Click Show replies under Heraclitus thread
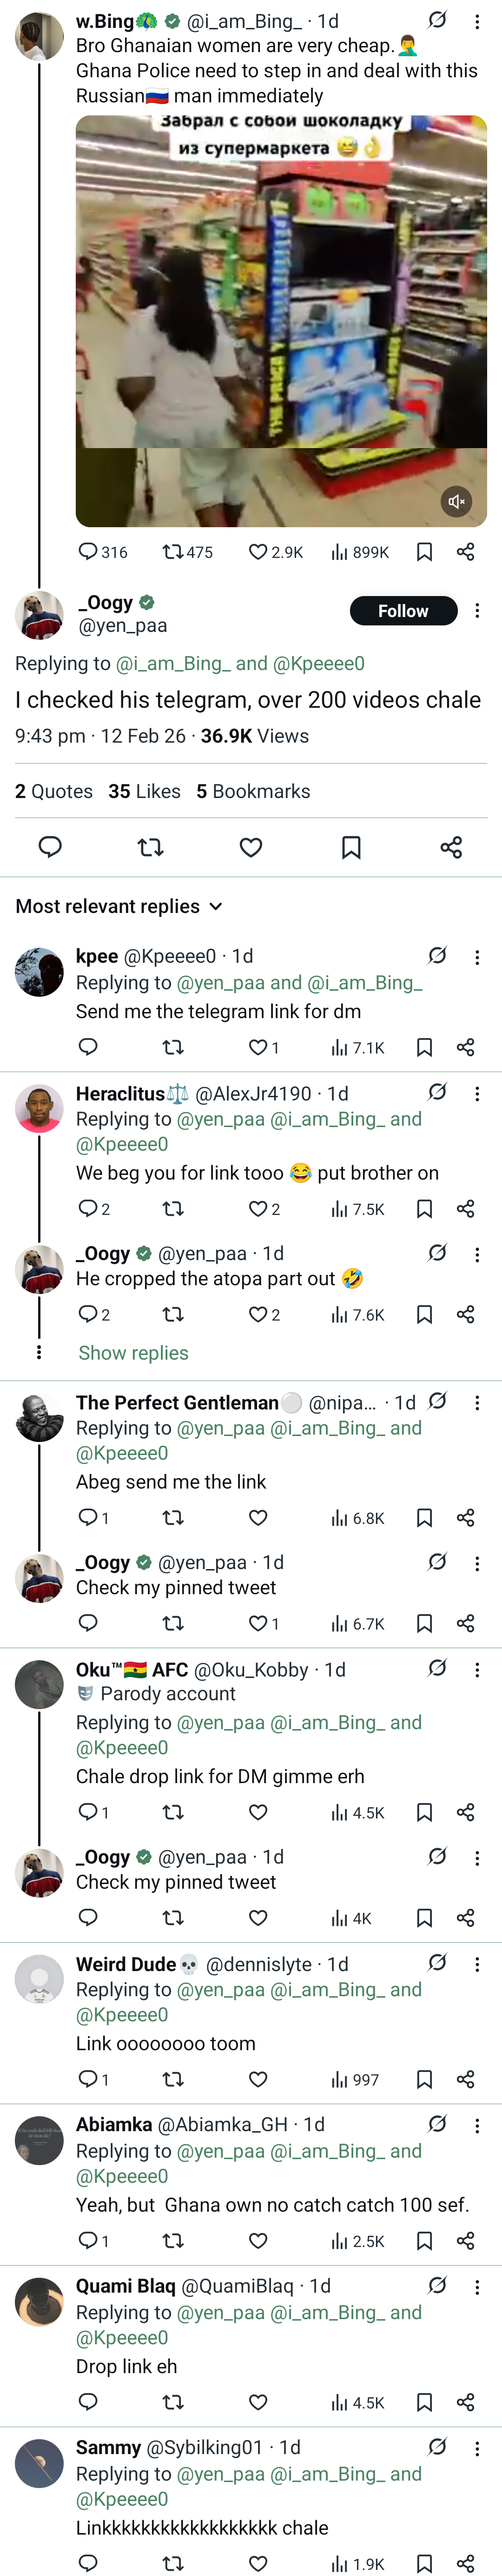The height and width of the screenshot is (2576, 502). tap(134, 1353)
